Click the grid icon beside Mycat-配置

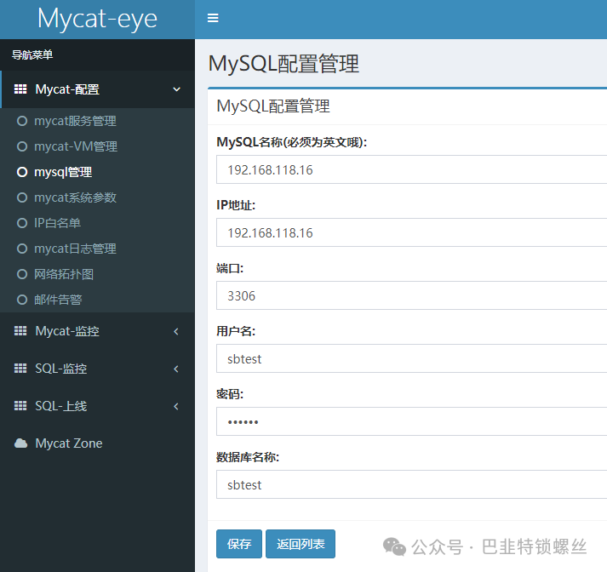20,89
